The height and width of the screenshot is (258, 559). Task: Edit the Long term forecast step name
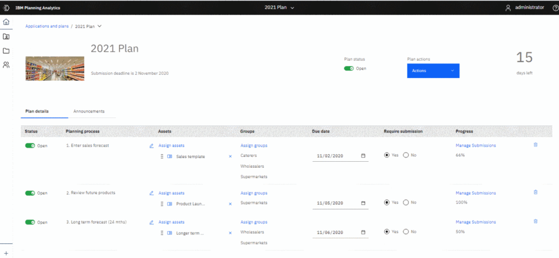click(x=151, y=222)
